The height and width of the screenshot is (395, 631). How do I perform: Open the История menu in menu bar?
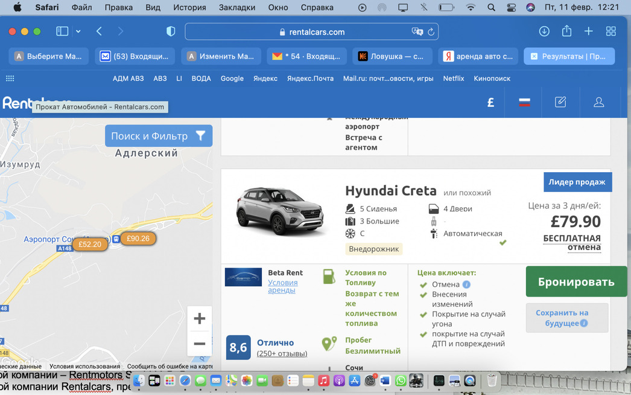[189, 7]
